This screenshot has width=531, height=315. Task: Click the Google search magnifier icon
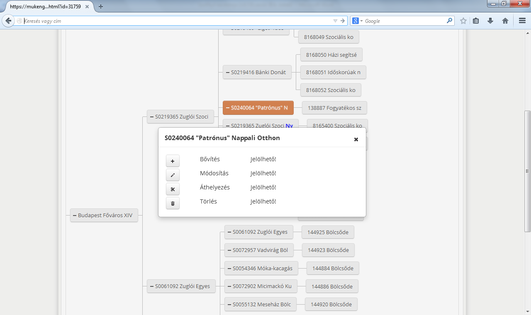coord(449,21)
